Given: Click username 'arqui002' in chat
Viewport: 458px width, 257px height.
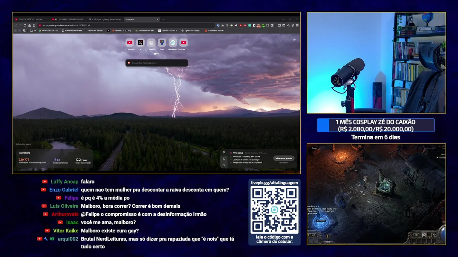Looking at the screenshot, I should pos(68,239).
